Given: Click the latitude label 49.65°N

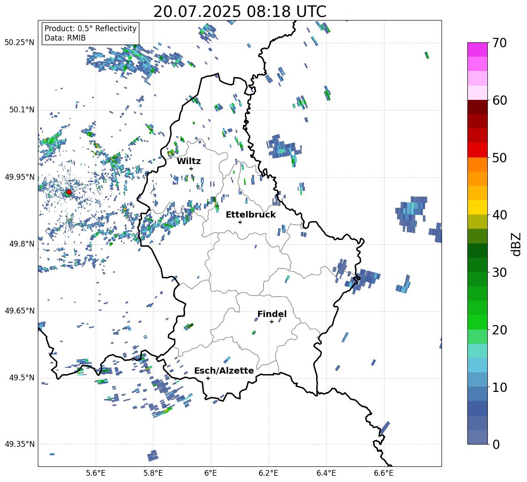Looking at the screenshot, I should [20, 310].
